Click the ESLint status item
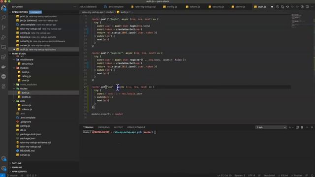This screenshot has height=177, width=315. point(283,176)
